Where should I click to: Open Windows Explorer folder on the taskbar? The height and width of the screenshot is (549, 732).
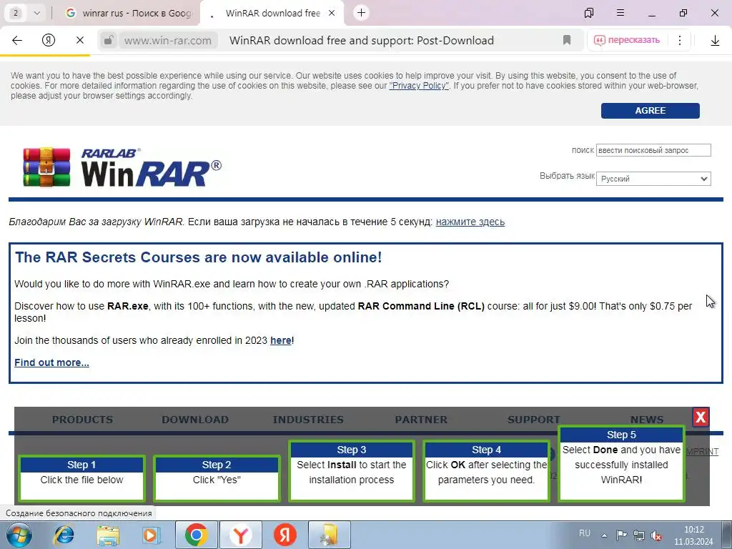[108, 535]
